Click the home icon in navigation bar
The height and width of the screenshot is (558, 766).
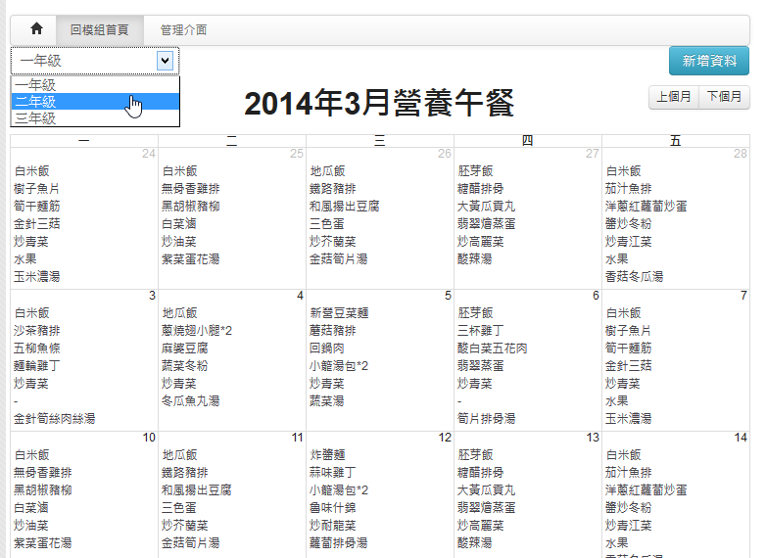pos(36,29)
